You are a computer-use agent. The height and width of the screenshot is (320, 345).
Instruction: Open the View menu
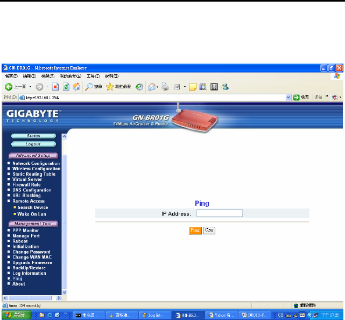pos(48,76)
